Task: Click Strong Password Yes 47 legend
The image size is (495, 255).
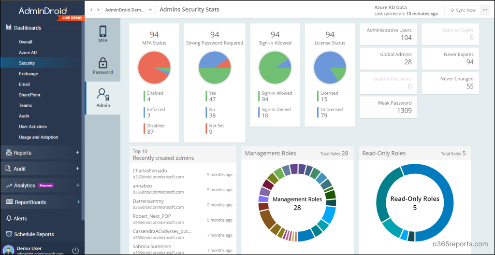Action: (210, 96)
